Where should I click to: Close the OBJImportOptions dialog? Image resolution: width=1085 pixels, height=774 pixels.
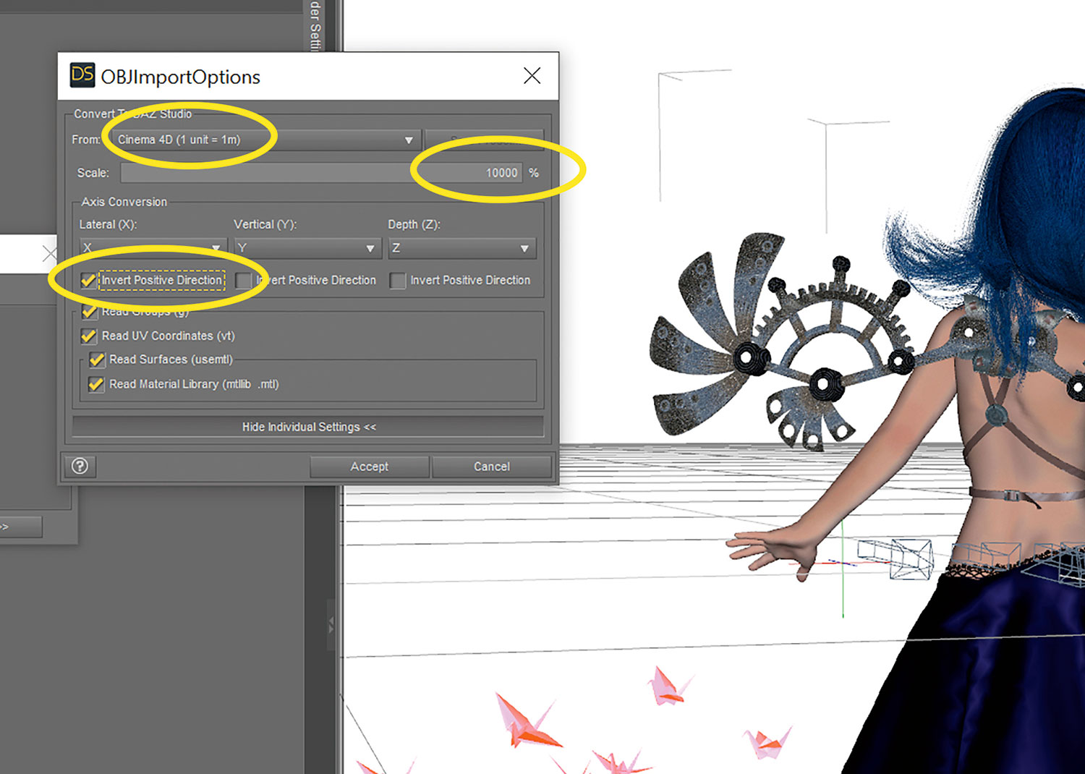point(532,76)
